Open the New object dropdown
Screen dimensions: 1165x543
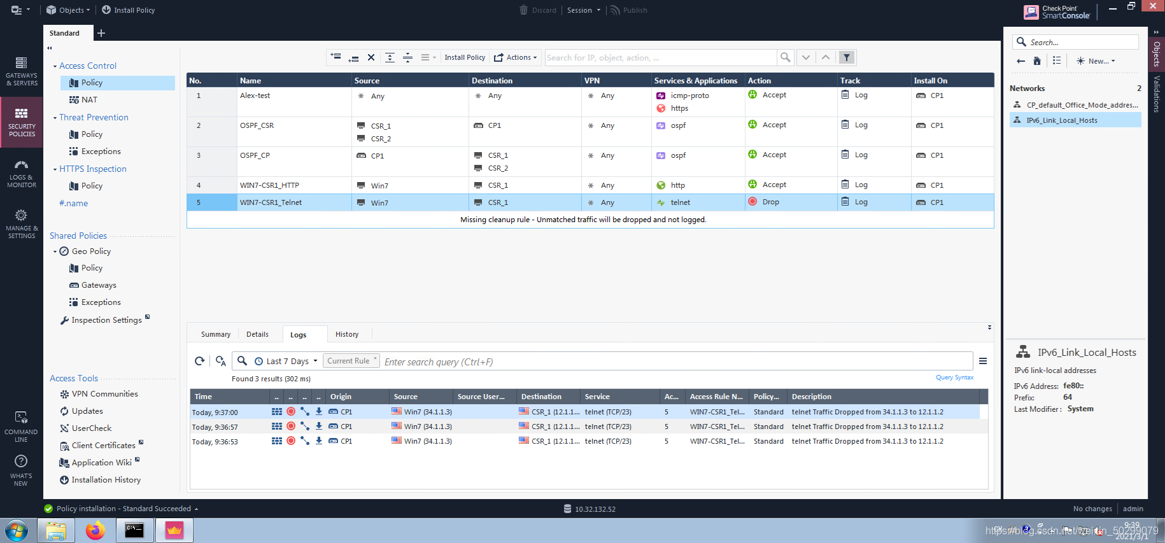click(1096, 61)
